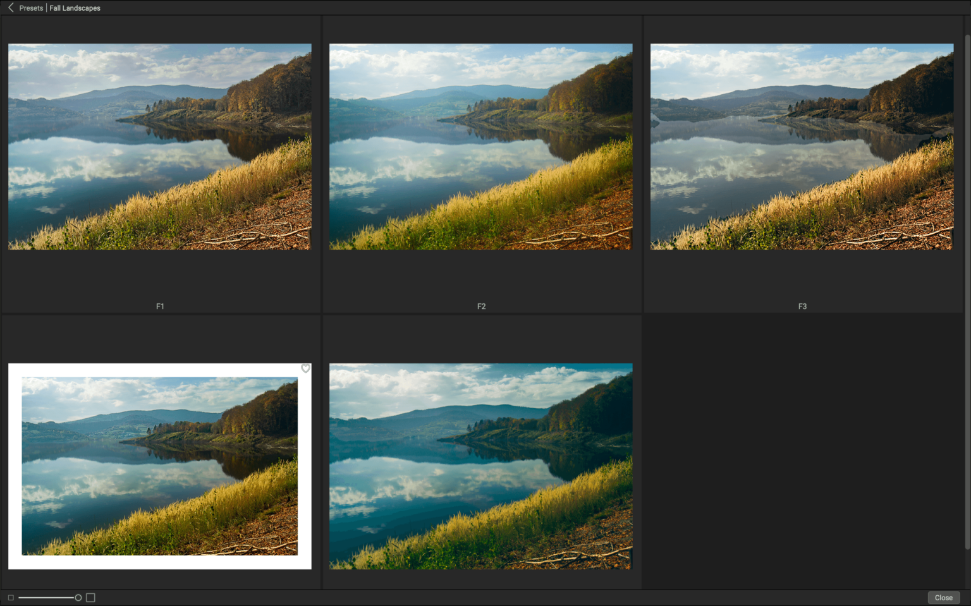The image size is (971, 606).
Task: Click the empty preset slot in the grid
Action: (802, 452)
